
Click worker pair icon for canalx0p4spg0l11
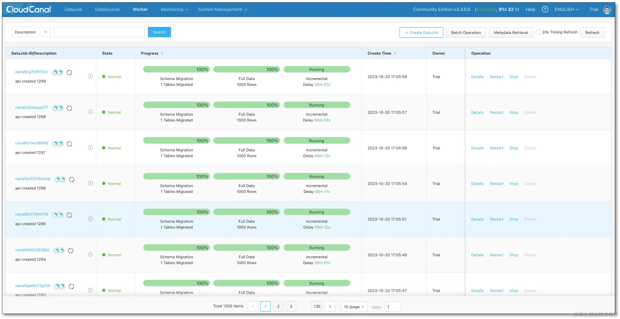click(x=58, y=108)
